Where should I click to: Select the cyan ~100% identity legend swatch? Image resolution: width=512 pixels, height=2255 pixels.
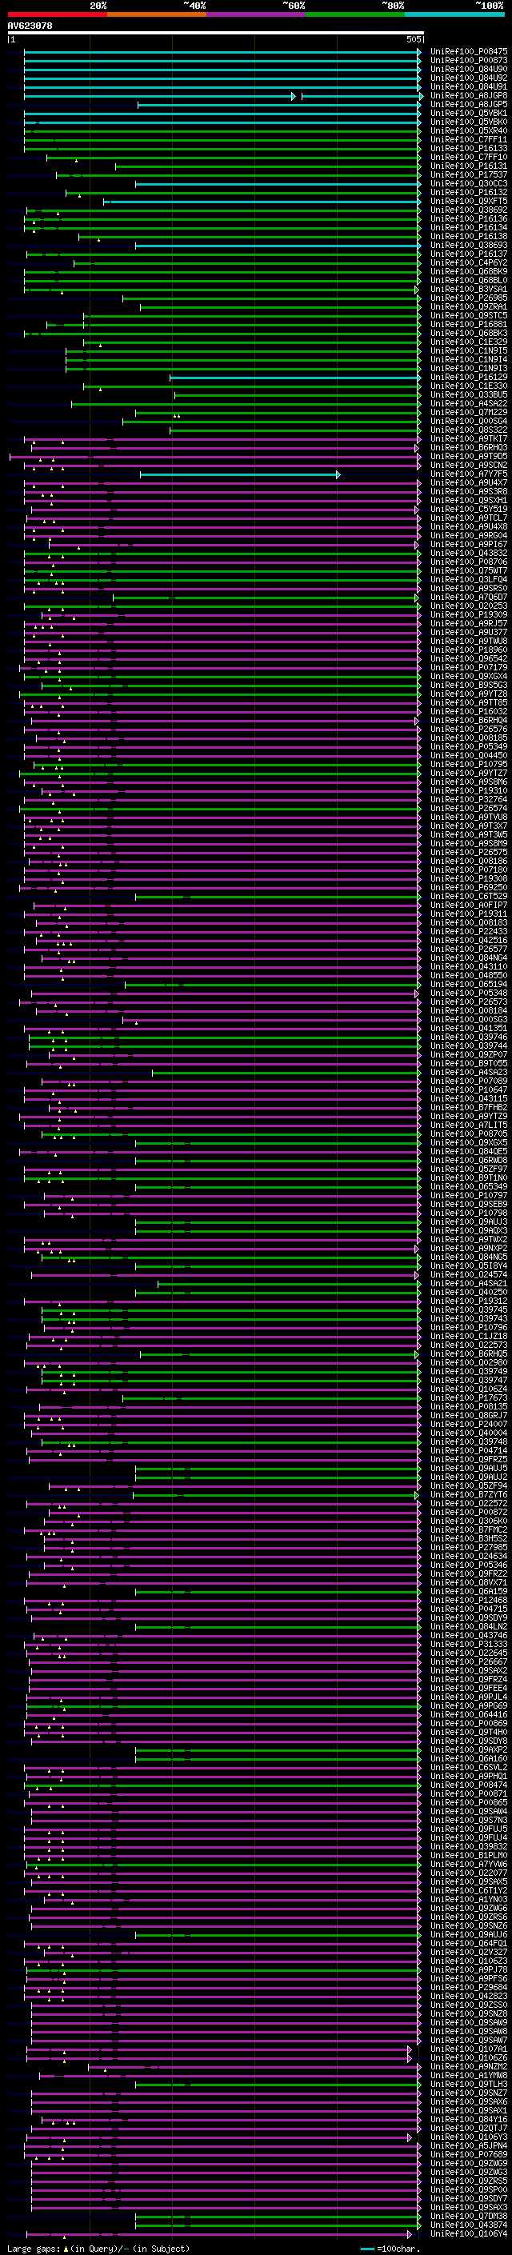(x=454, y=14)
